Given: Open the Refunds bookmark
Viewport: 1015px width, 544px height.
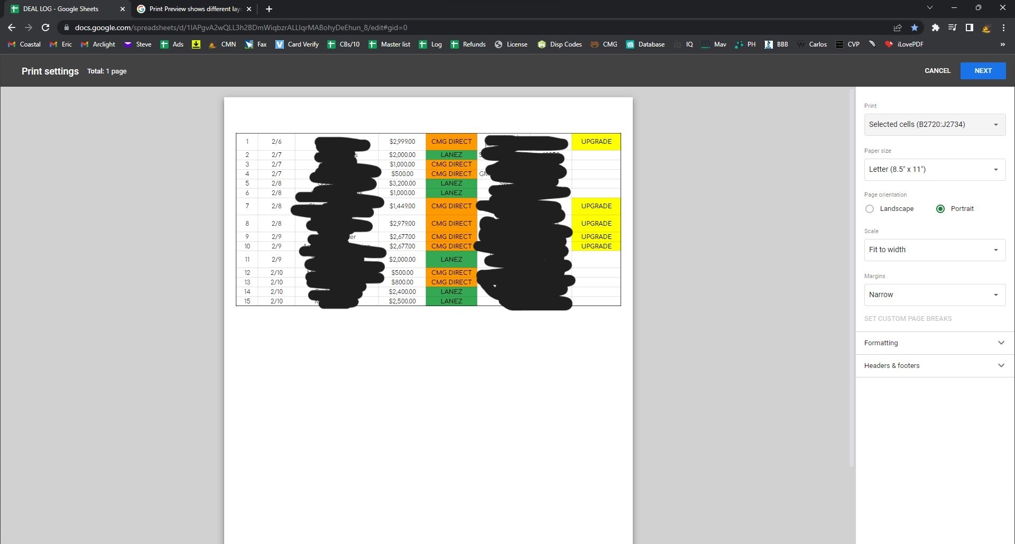Looking at the screenshot, I should (473, 44).
